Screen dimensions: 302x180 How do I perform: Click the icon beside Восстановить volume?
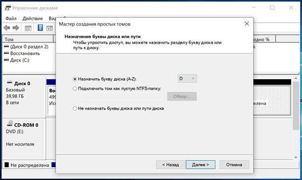click(6, 53)
